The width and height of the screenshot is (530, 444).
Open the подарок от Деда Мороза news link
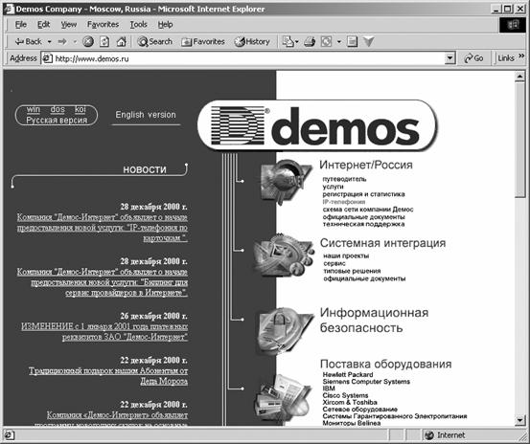point(108,376)
